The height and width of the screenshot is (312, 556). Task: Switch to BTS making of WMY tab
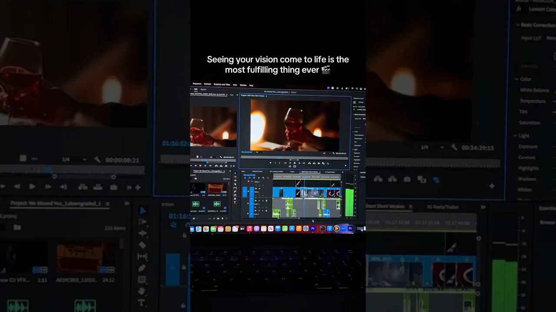pos(276,172)
